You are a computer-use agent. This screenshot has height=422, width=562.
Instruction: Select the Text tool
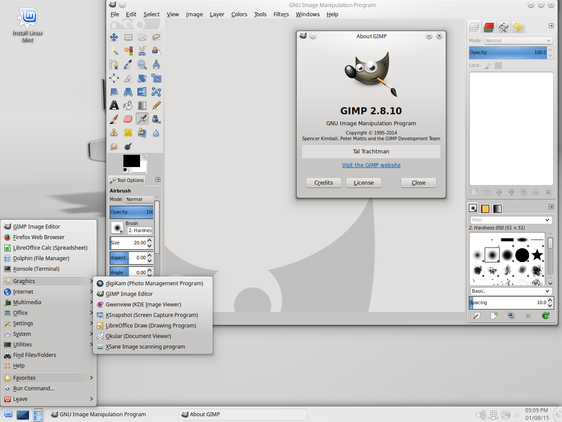(x=114, y=105)
